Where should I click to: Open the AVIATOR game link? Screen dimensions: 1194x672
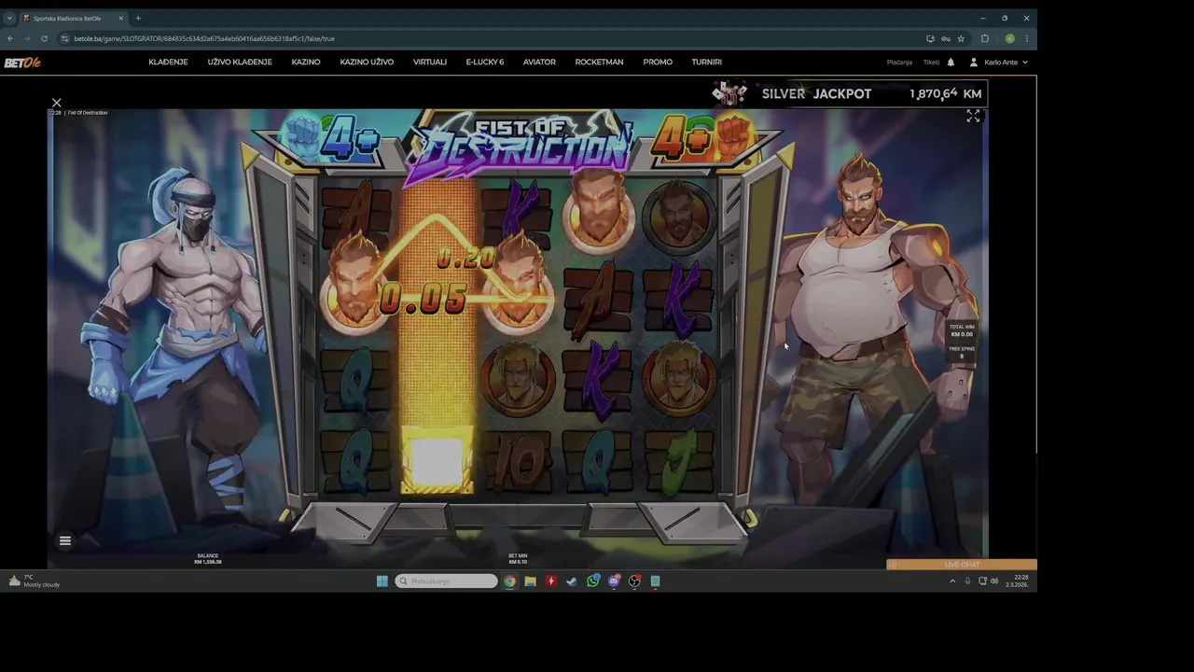tap(539, 63)
